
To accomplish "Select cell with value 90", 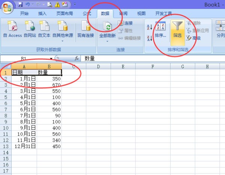I will pyautogui.click(x=49, y=116).
